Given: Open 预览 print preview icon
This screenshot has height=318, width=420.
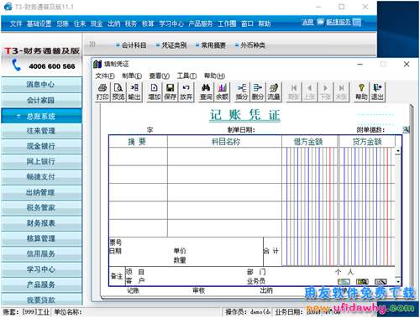Looking at the screenshot, I should tap(118, 92).
